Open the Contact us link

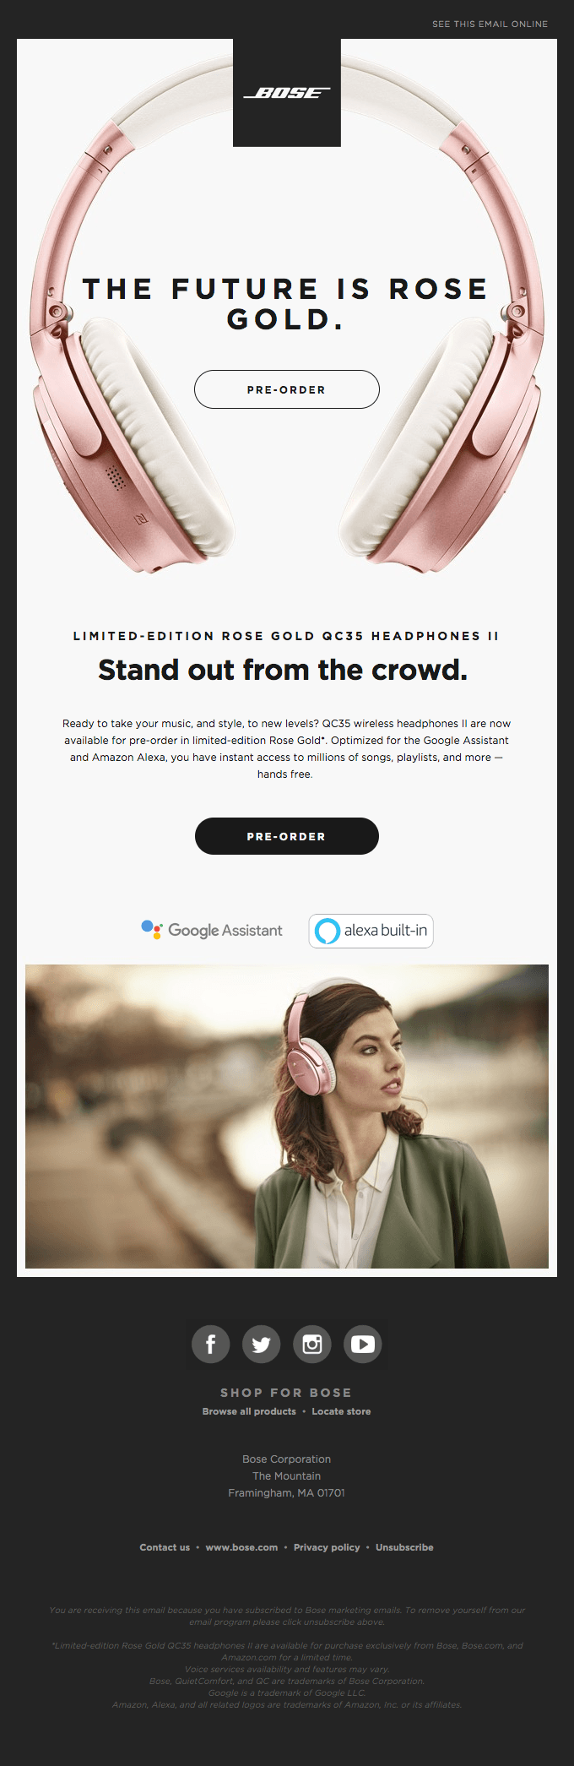coord(165,1547)
